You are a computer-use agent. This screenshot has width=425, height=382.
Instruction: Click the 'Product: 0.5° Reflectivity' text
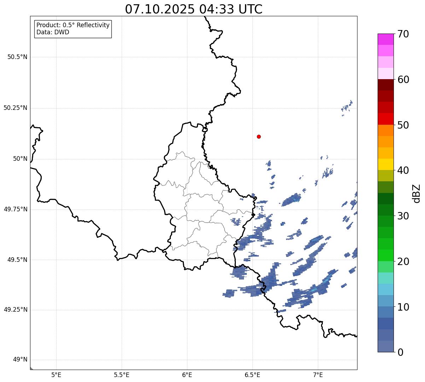pyautogui.click(x=73, y=25)
